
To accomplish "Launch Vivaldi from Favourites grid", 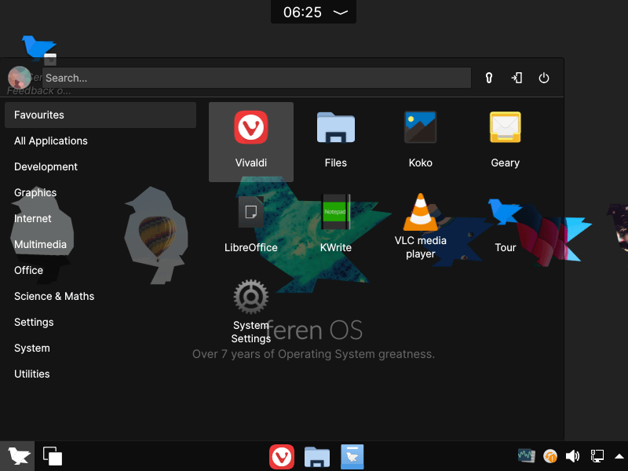I will (250, 141).
